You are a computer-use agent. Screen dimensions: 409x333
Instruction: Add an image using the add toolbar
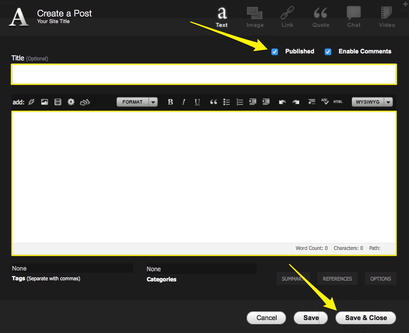[x=45, y=102]
